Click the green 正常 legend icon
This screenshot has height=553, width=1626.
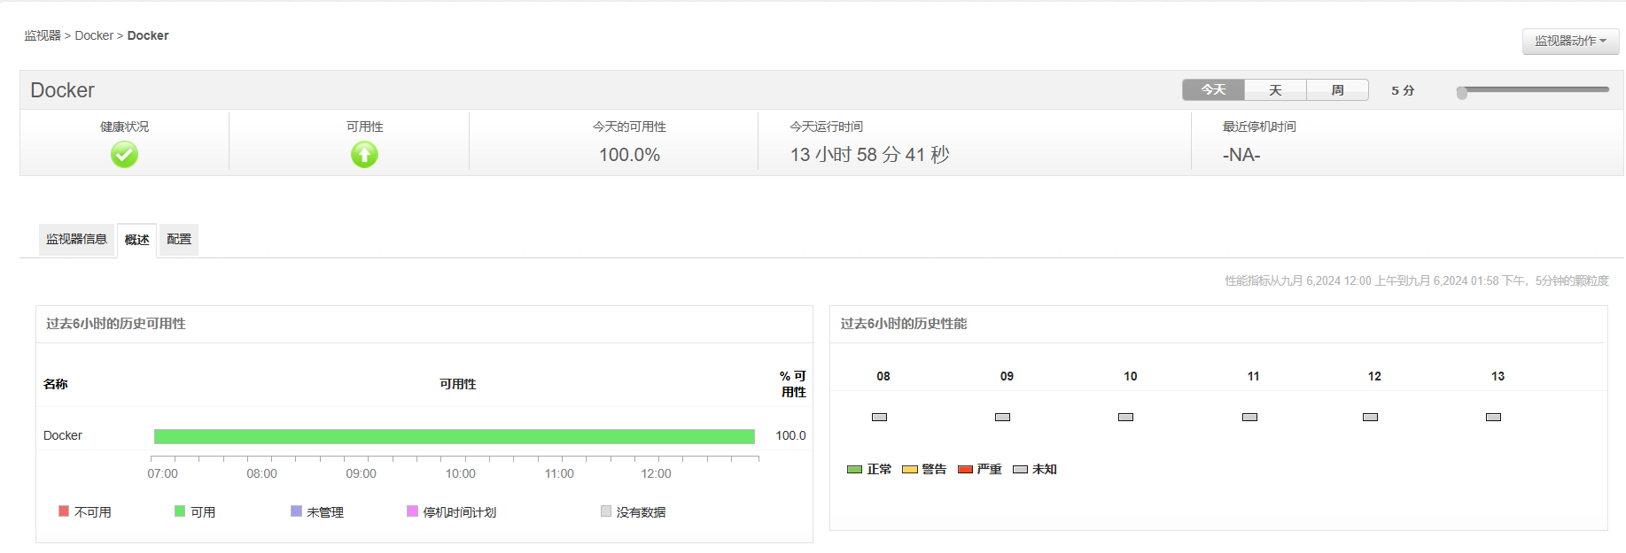pyautogui.click(x=854, y=470)
